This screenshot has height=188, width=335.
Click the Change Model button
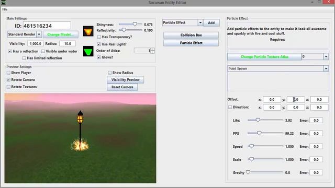coord(61,34)
